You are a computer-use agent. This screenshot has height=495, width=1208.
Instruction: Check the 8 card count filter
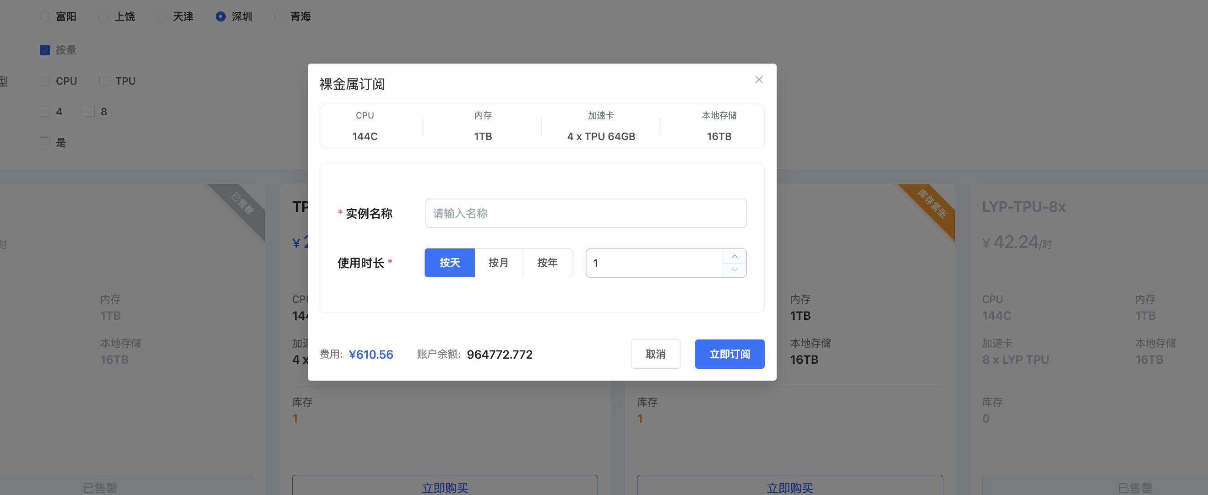coord(89,112)
